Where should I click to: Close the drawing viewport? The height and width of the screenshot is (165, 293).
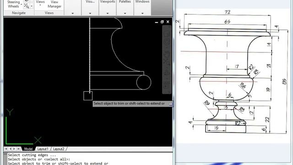(x=168, y=22)
